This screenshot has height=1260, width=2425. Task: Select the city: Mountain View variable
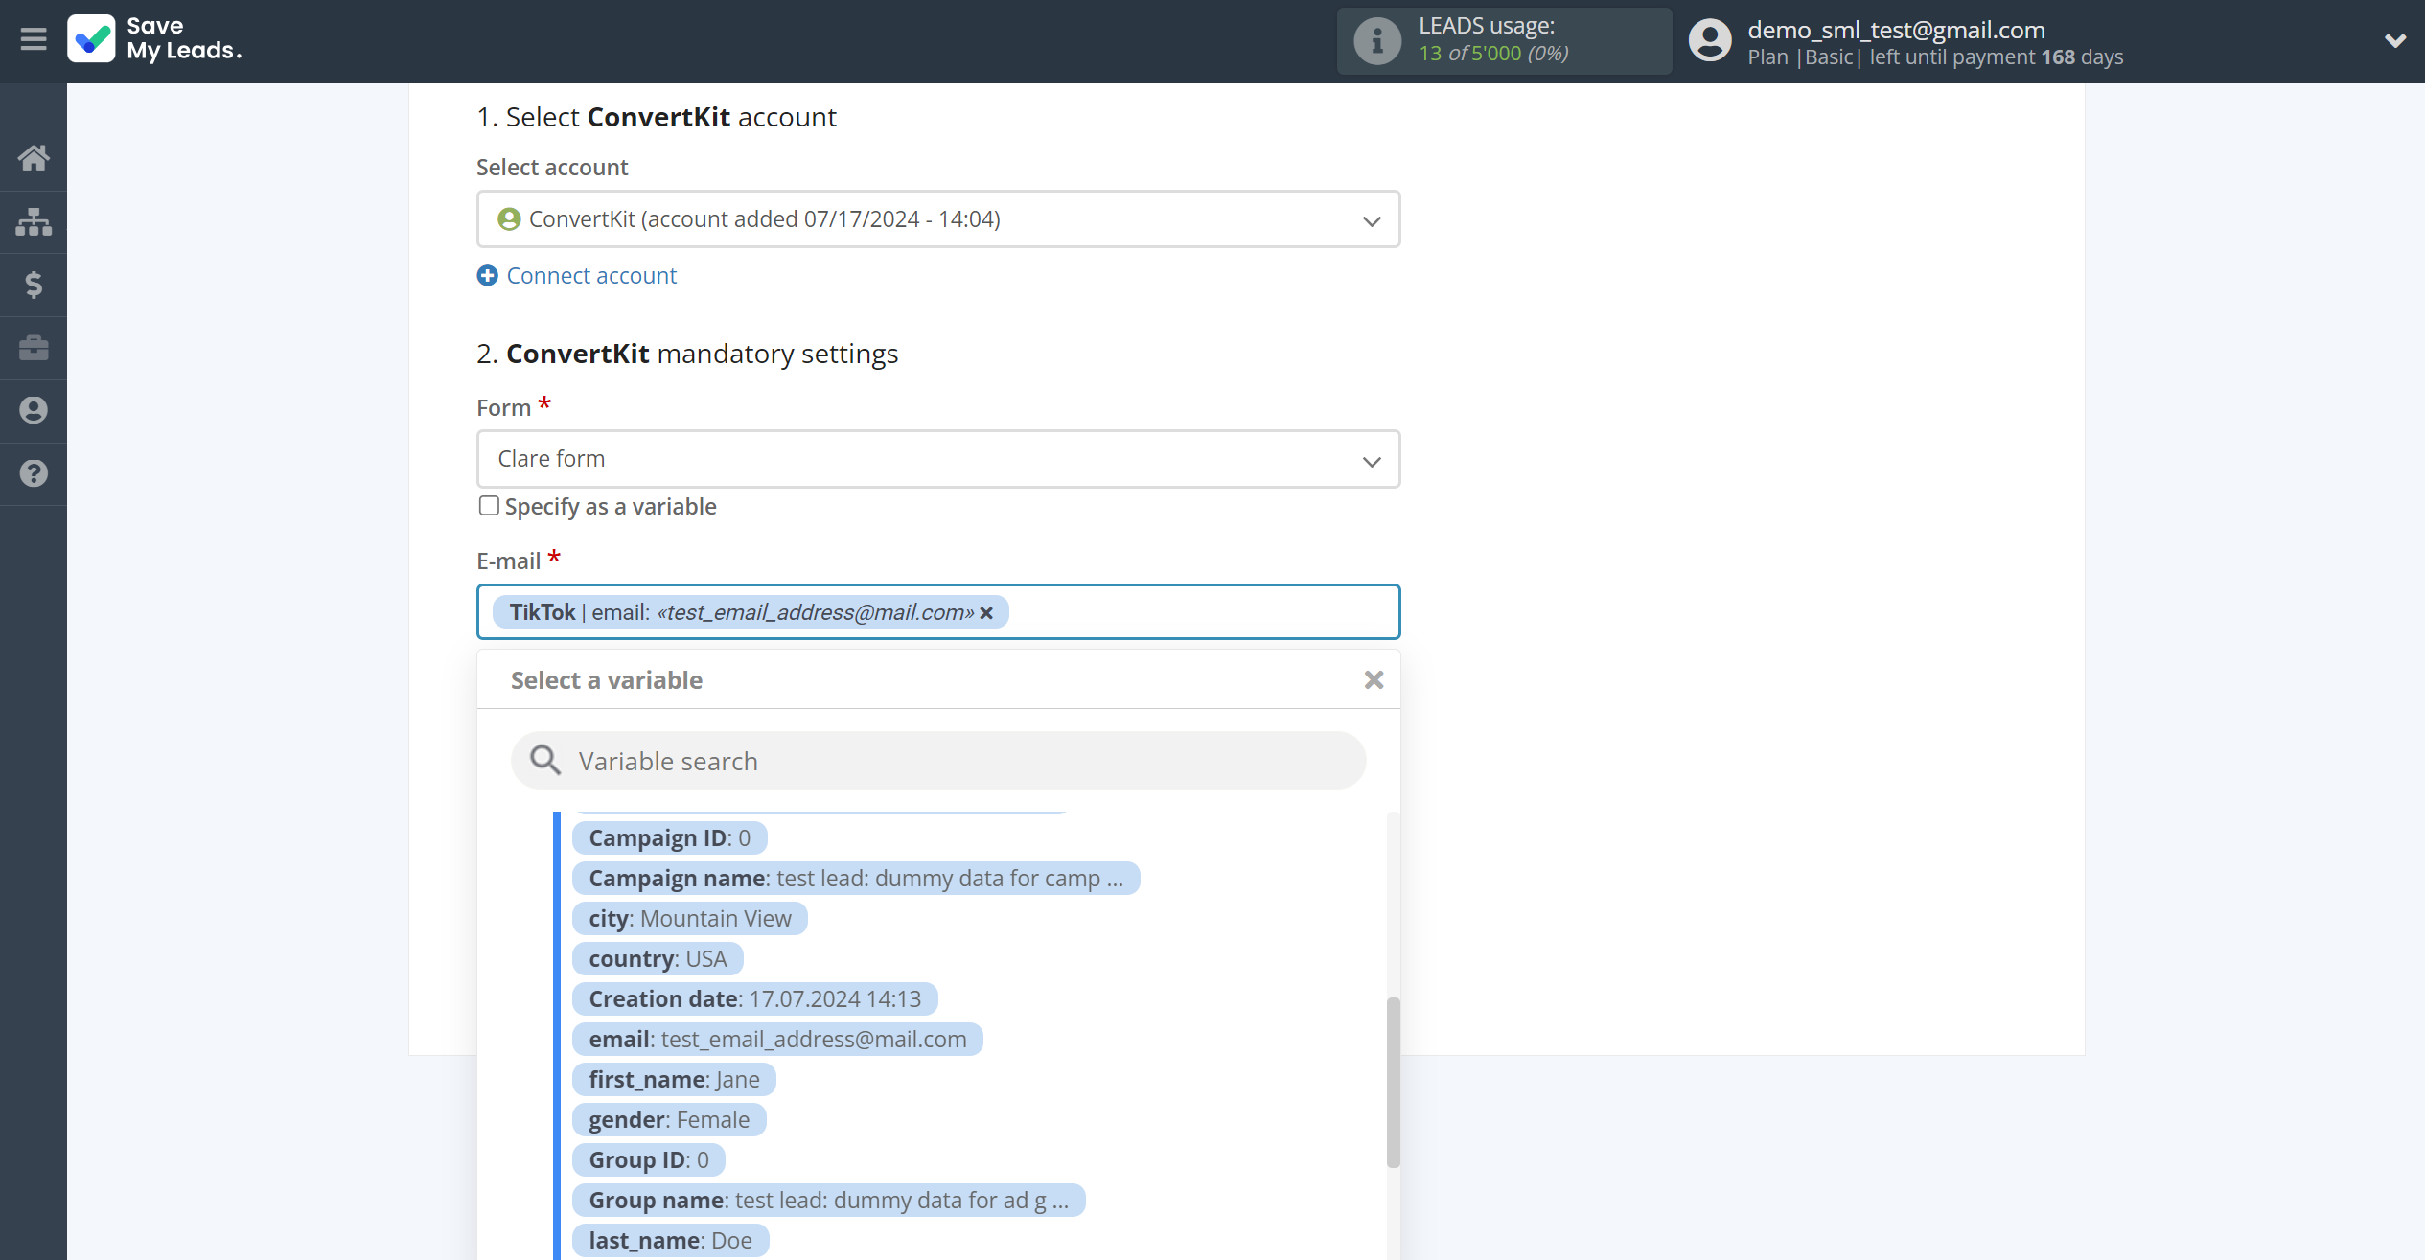click(690, 919)
